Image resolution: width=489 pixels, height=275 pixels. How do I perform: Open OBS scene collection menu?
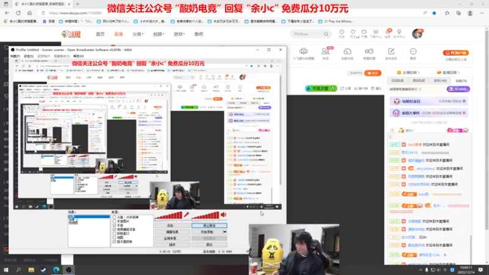tap(62, 56)
